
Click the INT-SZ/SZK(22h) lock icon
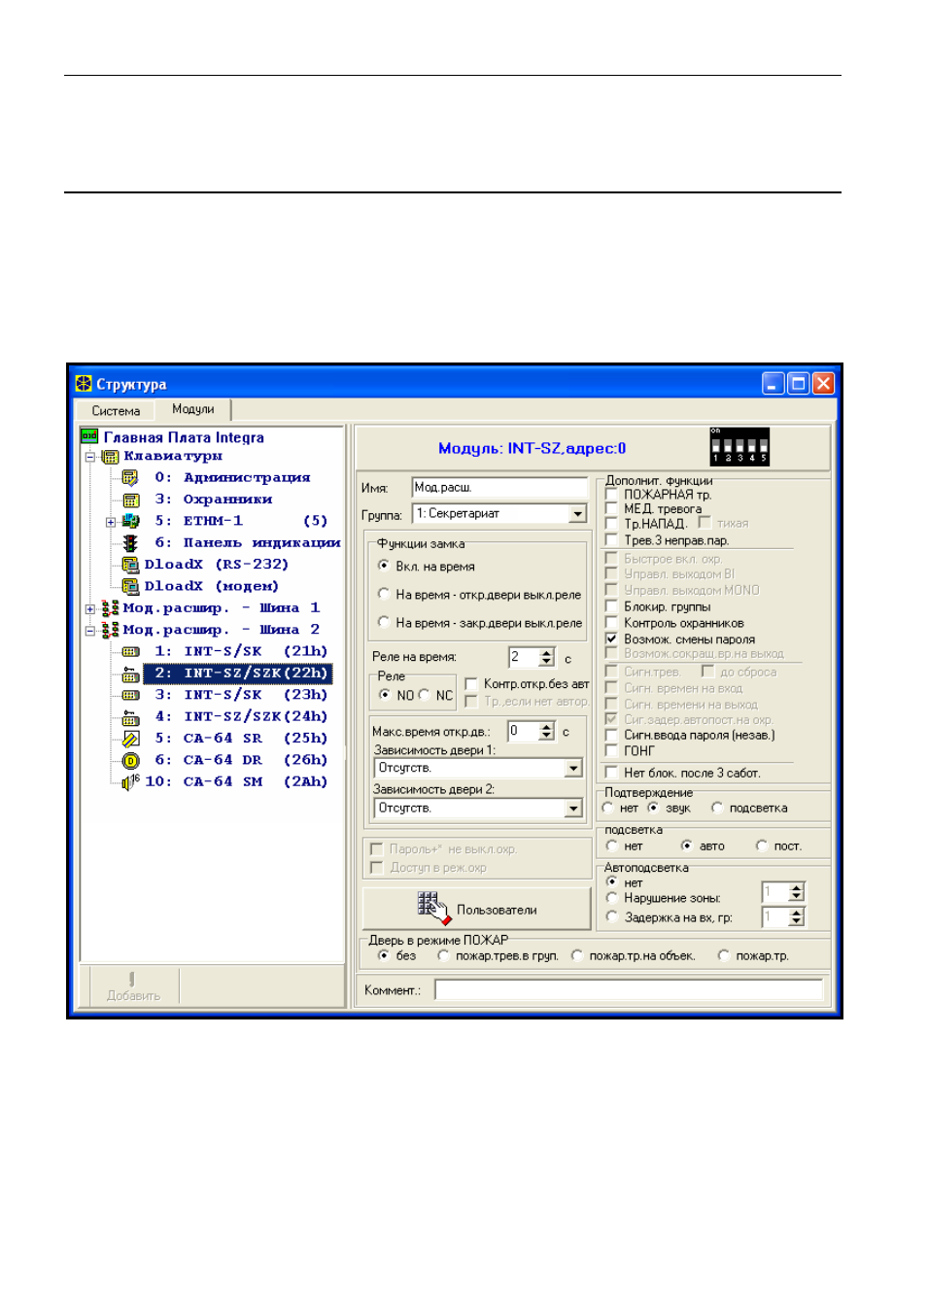pos(130,673)
